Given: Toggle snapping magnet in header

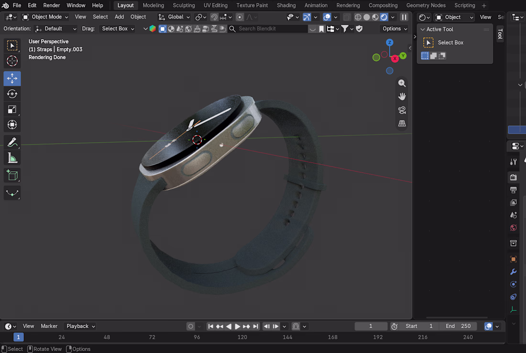Looking at the screenshot, I should click(x=214, y=17).
